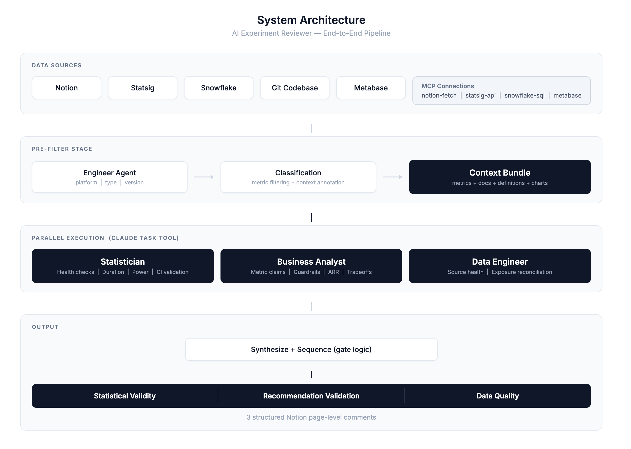The height and width of the screenshot is (449, 631).
Task: Select the snowflake-sql MCP connection
Action: click(x=524, y=95)
